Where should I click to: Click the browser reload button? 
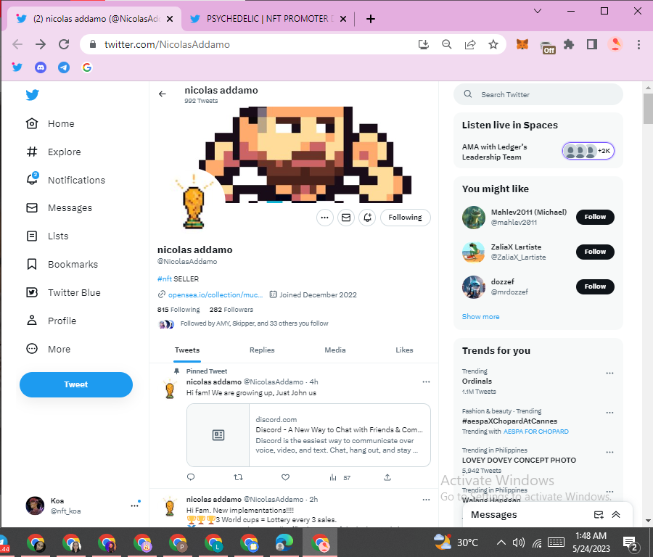click(64, 44)
